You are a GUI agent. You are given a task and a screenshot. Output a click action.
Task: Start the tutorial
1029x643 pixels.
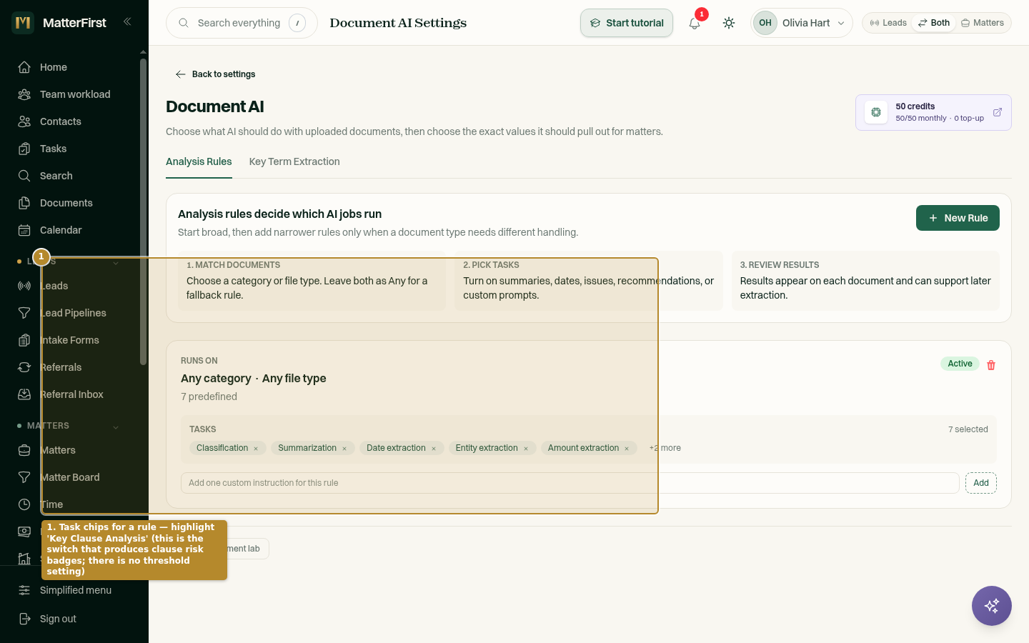click(627, 23)
